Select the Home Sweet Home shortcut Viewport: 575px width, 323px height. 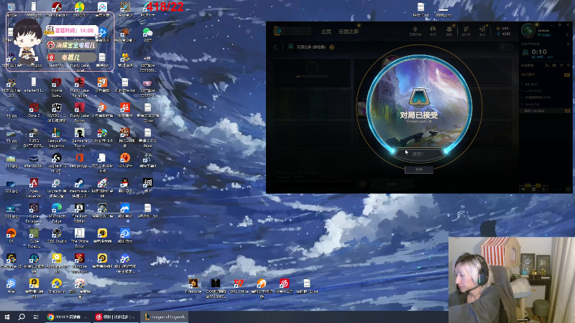[x=57, y=87]
